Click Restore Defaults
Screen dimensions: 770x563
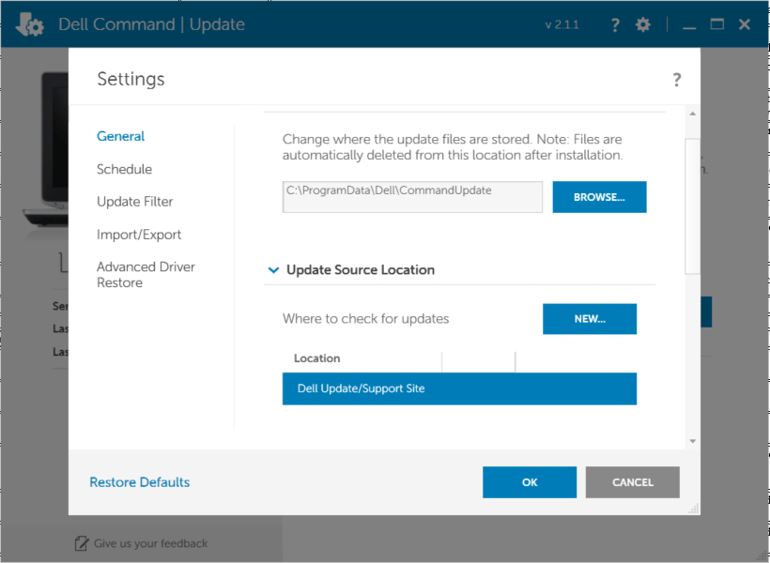coord(139,481)
